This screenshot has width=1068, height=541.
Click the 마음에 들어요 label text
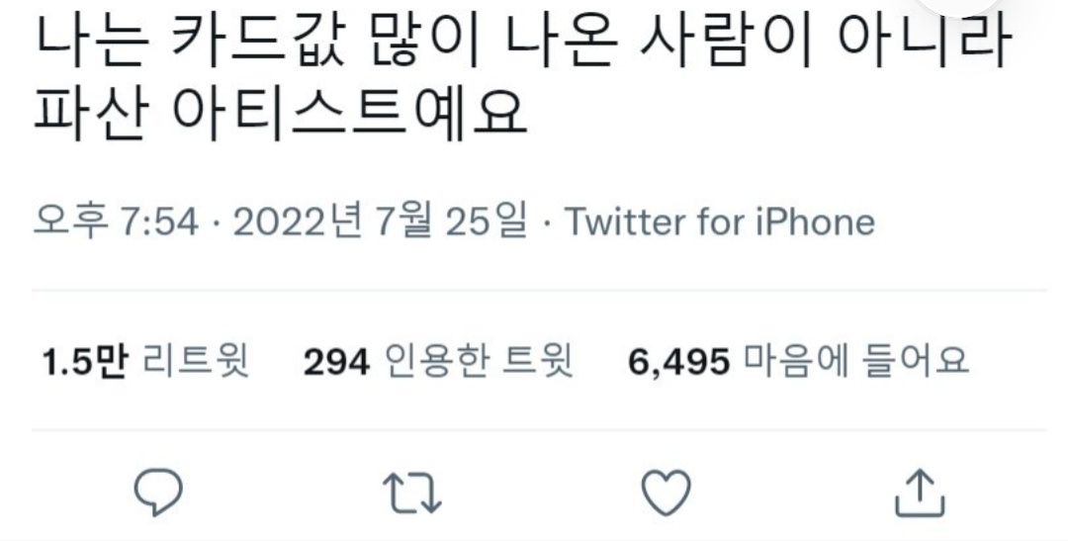(x=856, y=361)
